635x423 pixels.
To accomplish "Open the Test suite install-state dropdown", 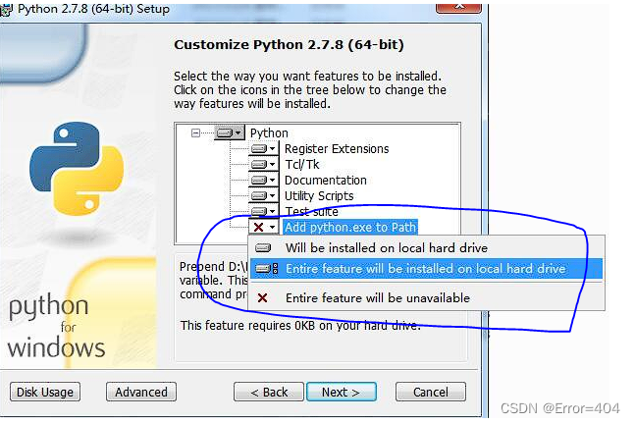I will pyautogui.click(x=264, y=211).
